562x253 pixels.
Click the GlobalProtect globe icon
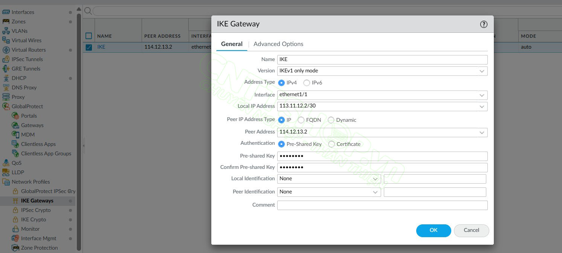tap(6, 106)
